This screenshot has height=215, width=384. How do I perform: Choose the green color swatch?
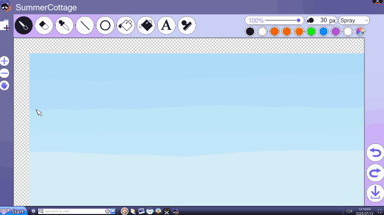311,31
